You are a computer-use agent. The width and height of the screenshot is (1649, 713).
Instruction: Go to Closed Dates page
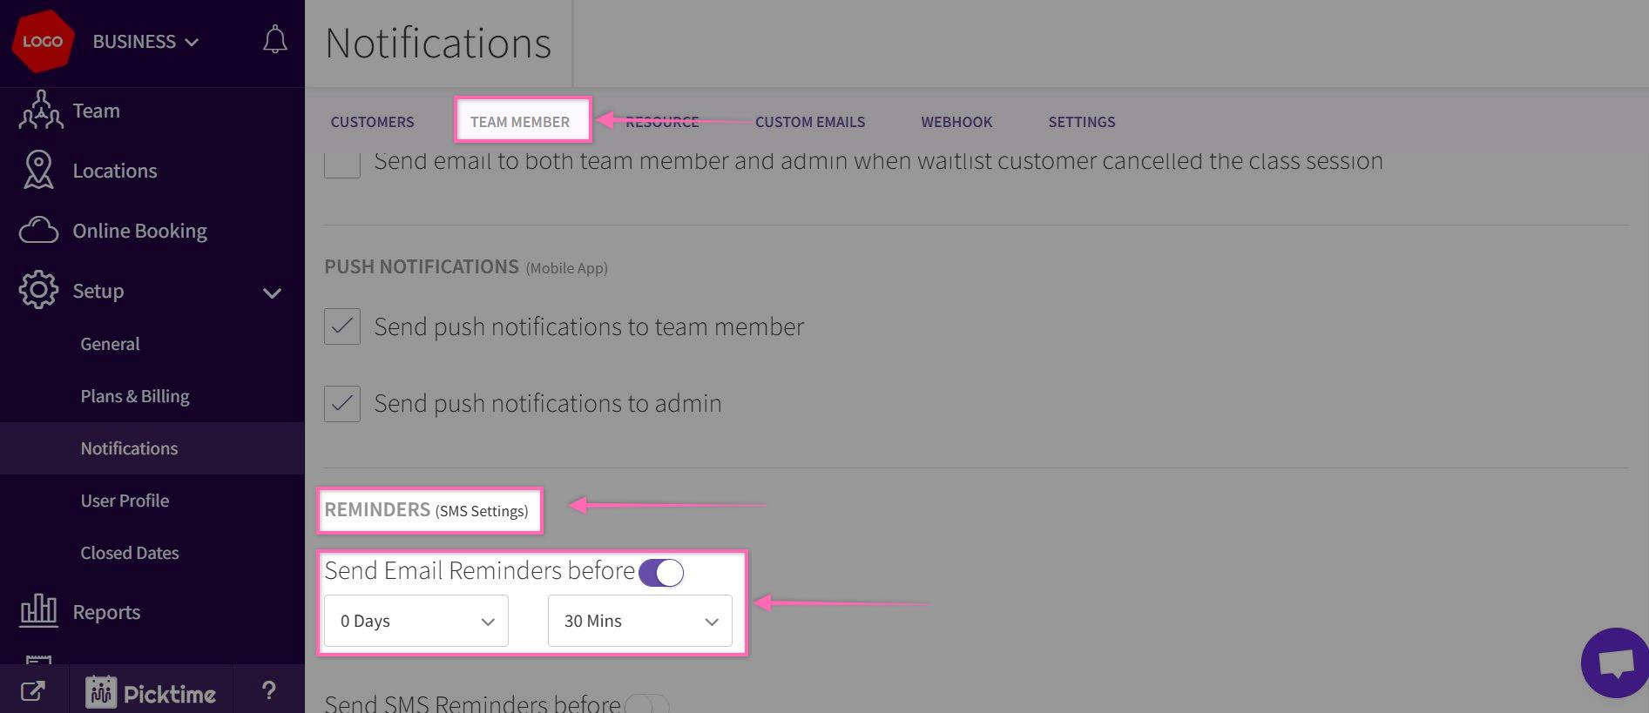[130, 553]
